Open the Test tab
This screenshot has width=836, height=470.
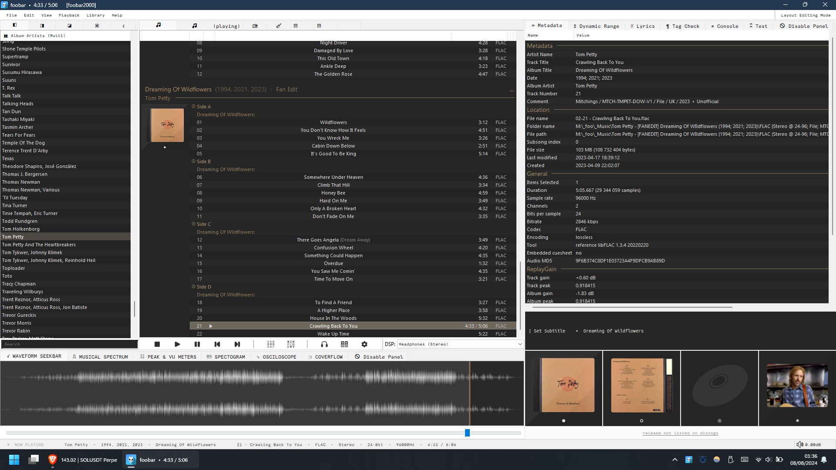[x=758, y=26]
